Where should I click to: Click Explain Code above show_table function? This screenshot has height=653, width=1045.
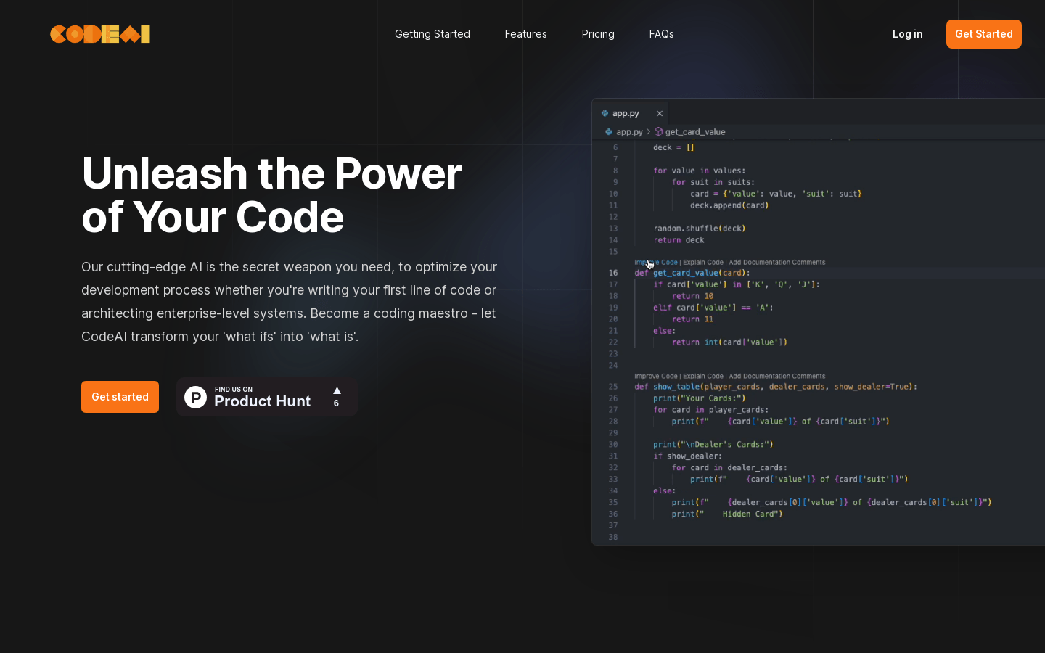coord(703,376)
